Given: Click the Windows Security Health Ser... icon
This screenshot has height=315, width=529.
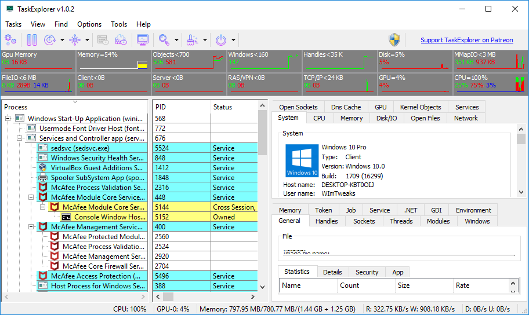Looking at the screenshot, I should (x=42, y=157).
